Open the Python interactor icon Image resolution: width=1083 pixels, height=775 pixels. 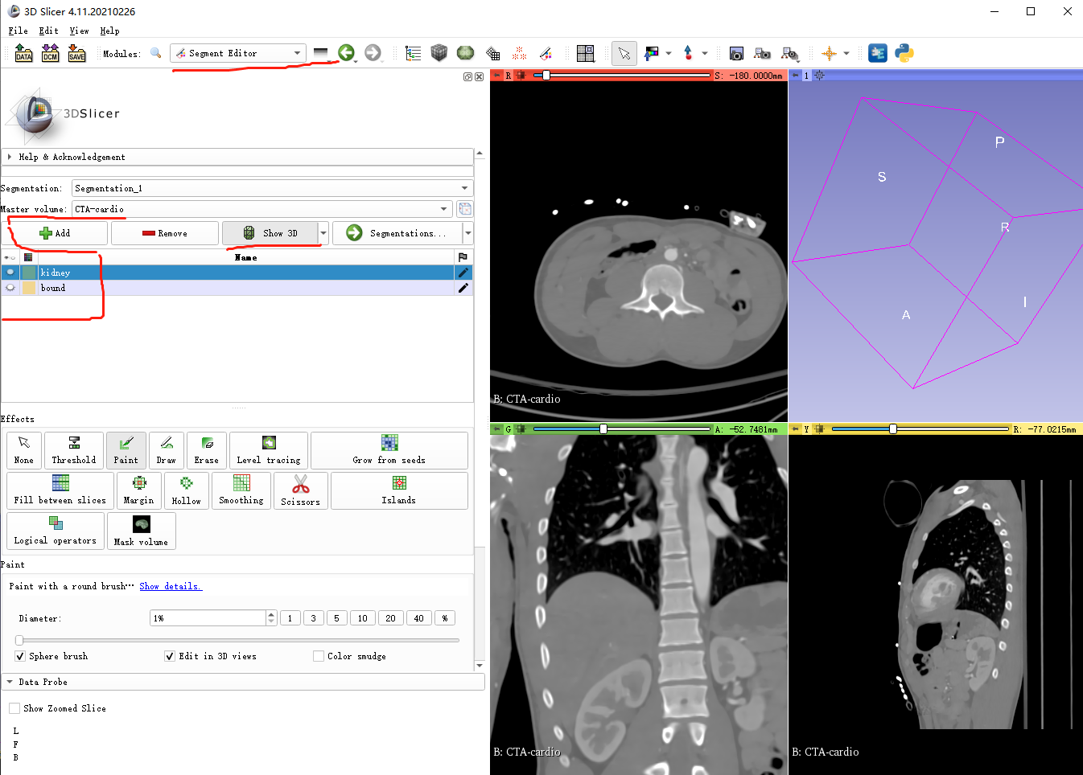tap(904, 53)
